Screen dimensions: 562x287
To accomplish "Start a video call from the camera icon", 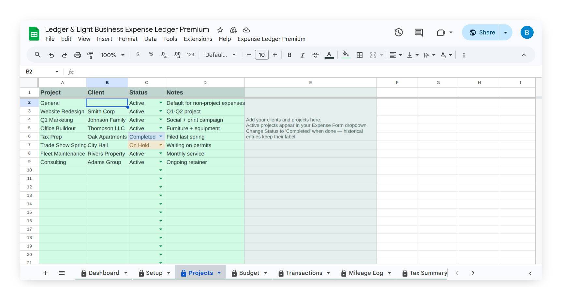I will [x=441, y=33].
